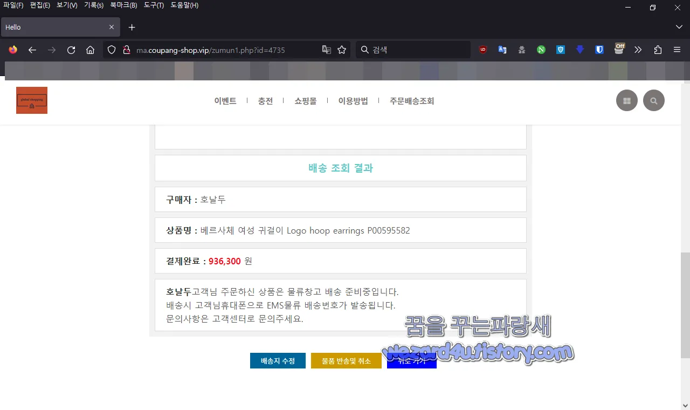Show the insecure connection padlock info

coord(127,50)
